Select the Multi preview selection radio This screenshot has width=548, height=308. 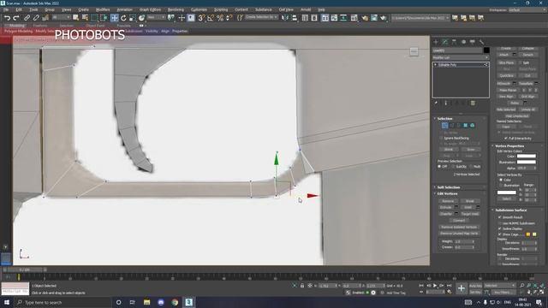[x=471, y=167]
